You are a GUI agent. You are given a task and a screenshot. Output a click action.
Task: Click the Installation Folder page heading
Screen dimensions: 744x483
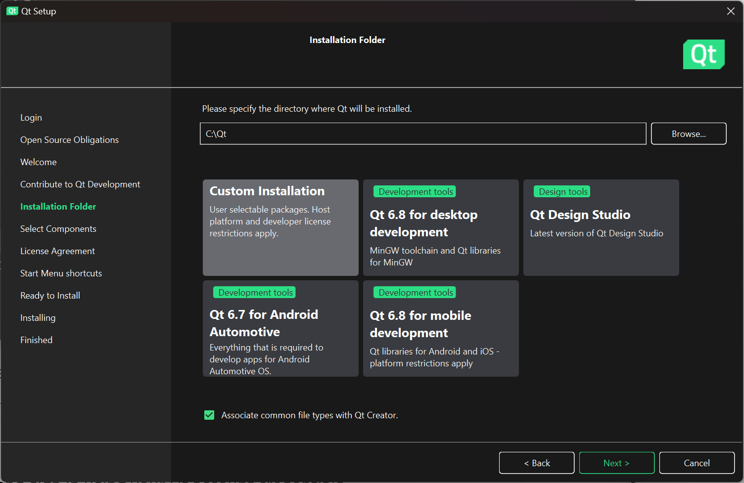pyautogui.click(x=347, y=40)
